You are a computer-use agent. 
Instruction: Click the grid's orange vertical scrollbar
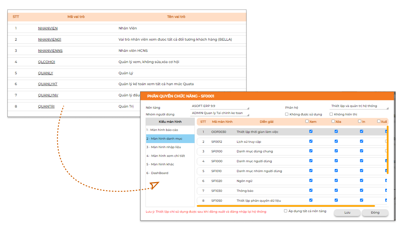(388, 149)
